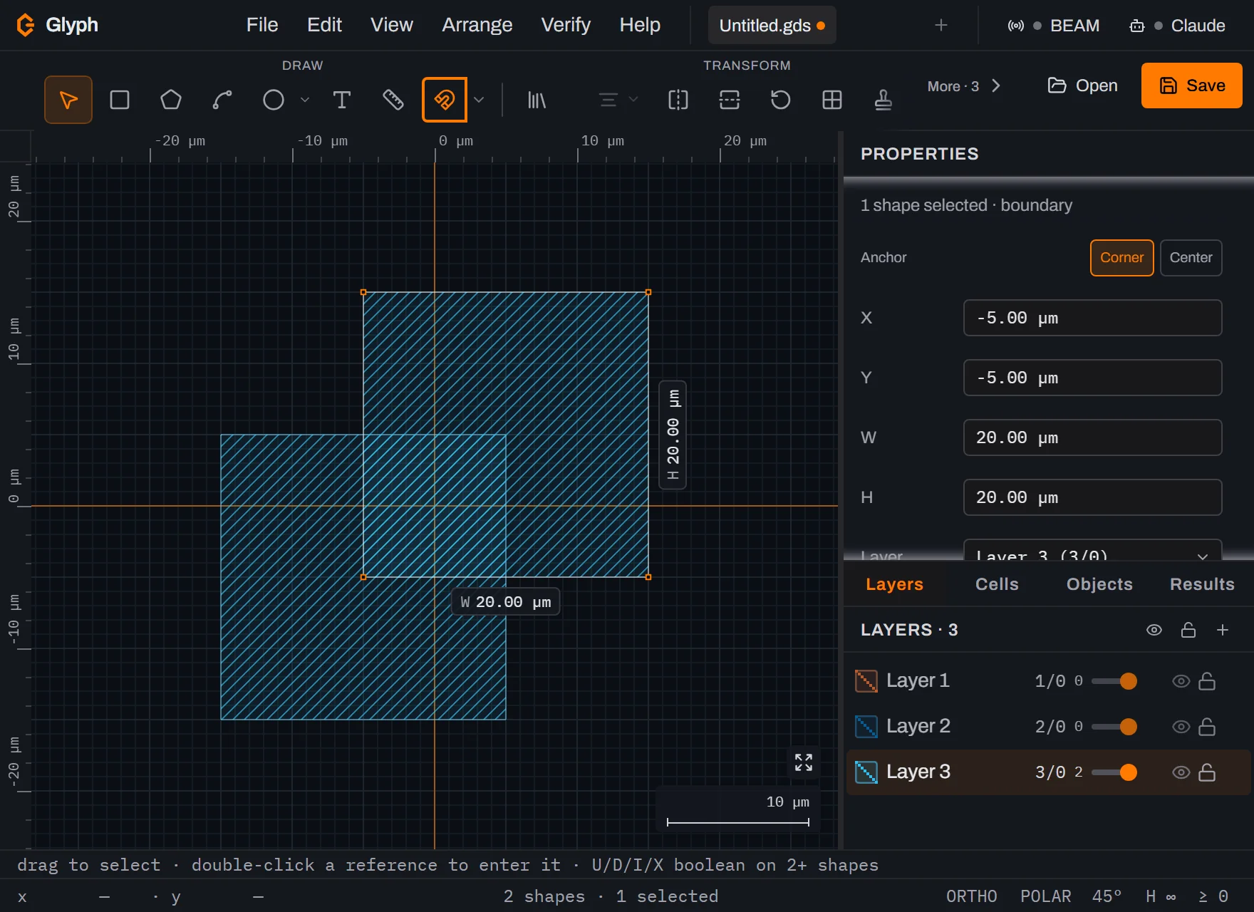Click the array grid transform icon
1254x912 pixels.
pos(832,100)
